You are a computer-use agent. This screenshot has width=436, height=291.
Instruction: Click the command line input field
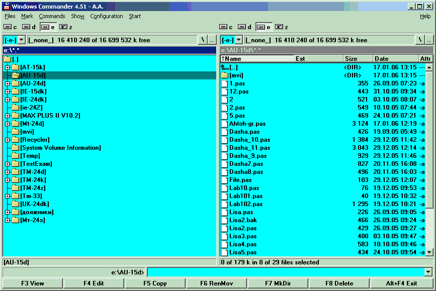coord(286,272)
